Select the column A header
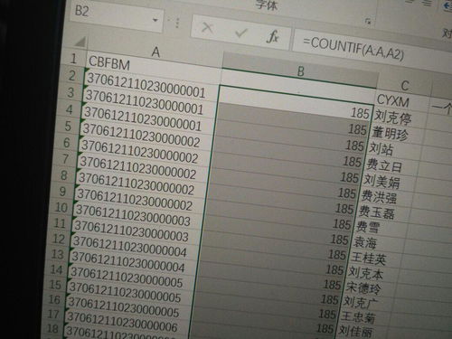This screenshot has width=452, height=339. (155, 52)
